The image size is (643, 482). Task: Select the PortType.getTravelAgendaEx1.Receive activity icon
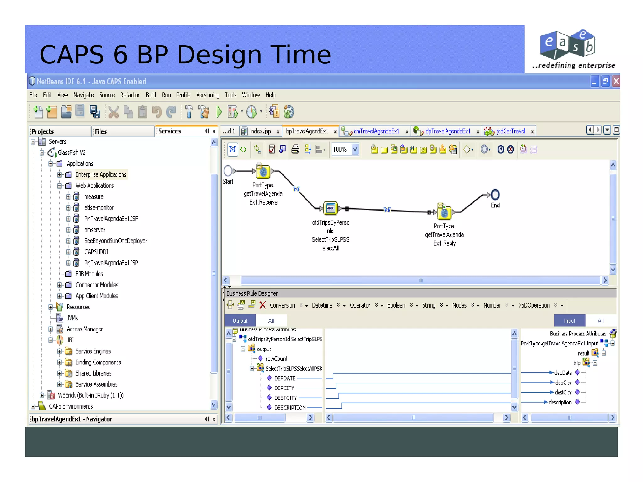(x=263, y=171)
